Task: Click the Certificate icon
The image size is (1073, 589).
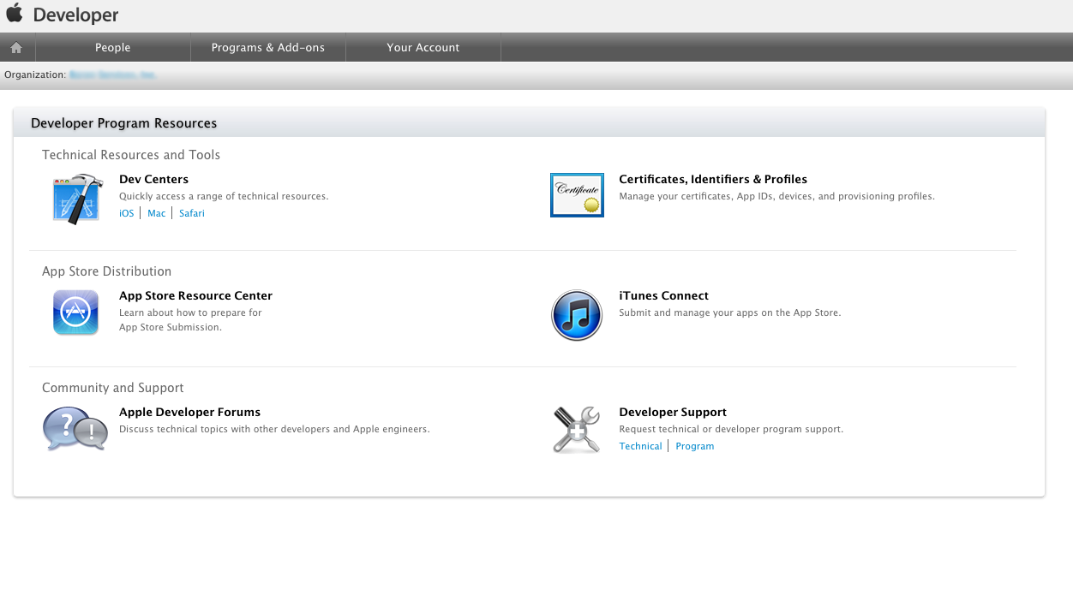Action: pyautogui.click(x=577, y=195)
